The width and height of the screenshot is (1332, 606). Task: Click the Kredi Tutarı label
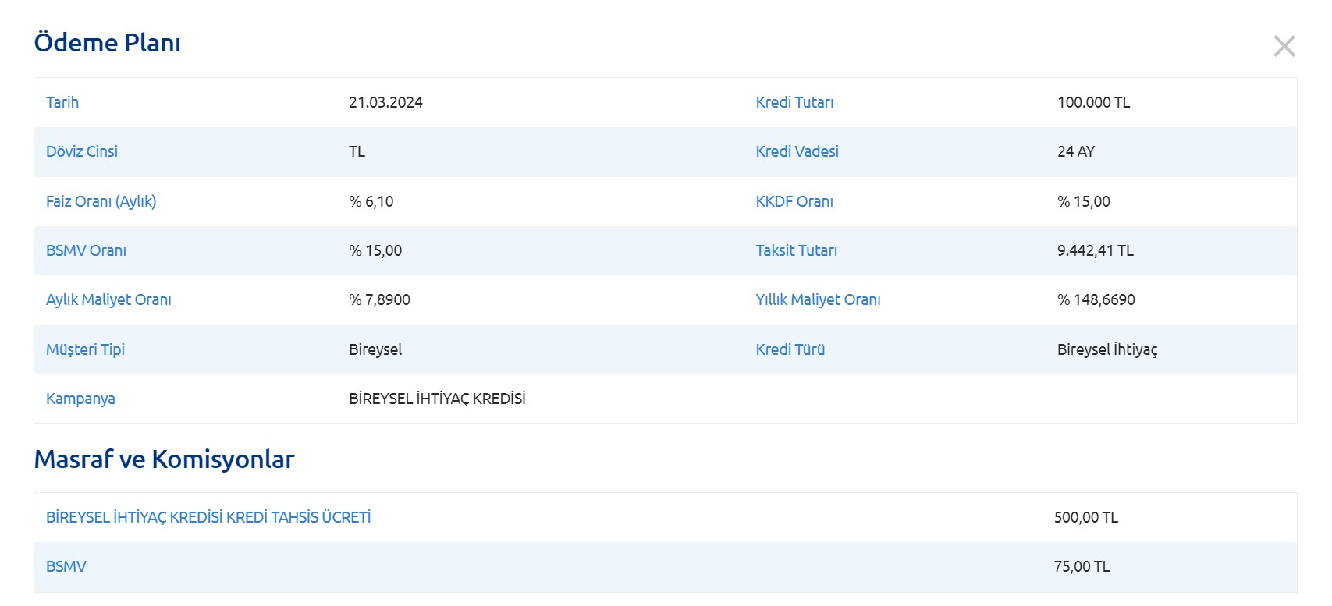[794, 102]
